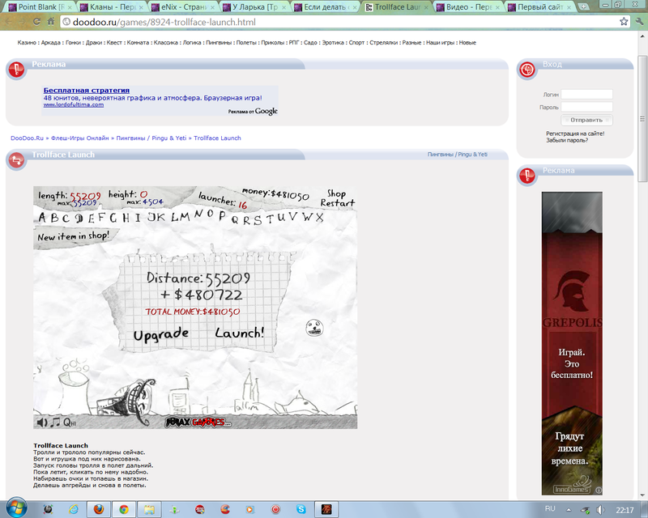This screenshot has height=518, width=648.
Task: Switch to the Кланы tab
Action: pos(112,7)
